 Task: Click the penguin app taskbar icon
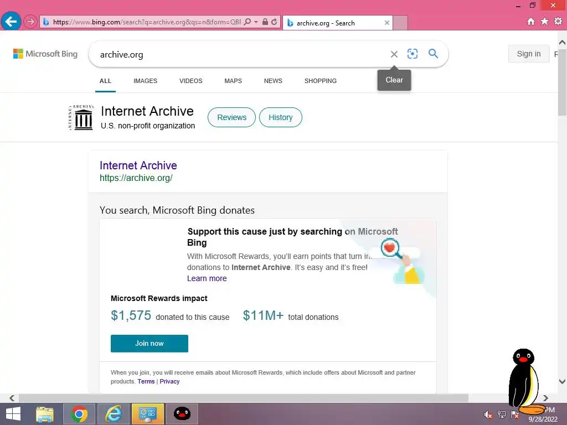pyautogui.click(x=182, y=414)
